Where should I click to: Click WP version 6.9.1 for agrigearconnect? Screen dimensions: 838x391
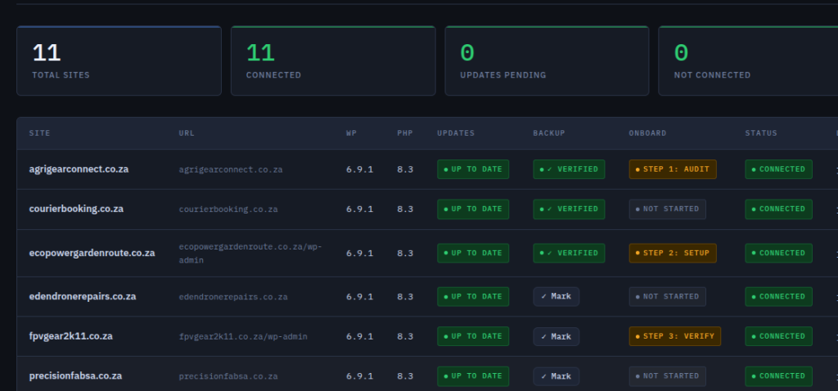point(360,169)
